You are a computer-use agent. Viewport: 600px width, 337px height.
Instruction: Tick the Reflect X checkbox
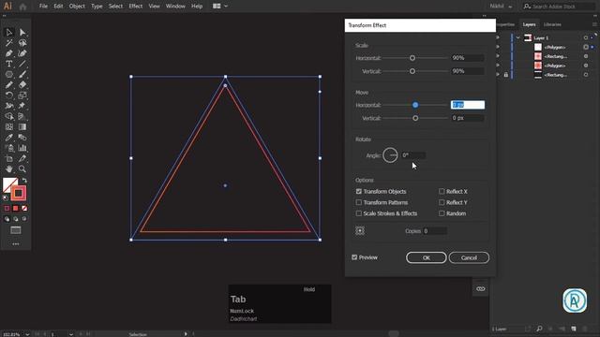442,191
